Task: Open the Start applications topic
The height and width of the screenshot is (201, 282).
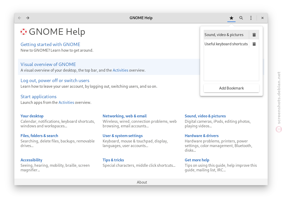Action: (x=38, y=97)
